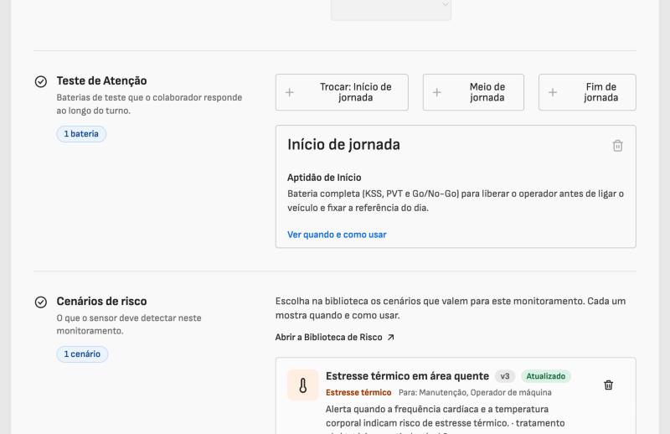Click the check icon beside Teste de Atenção
670x434 pixels.
[41, 81]
